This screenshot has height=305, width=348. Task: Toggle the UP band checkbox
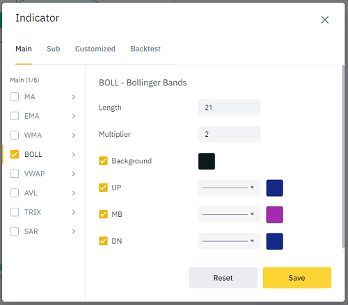(103, 188)
